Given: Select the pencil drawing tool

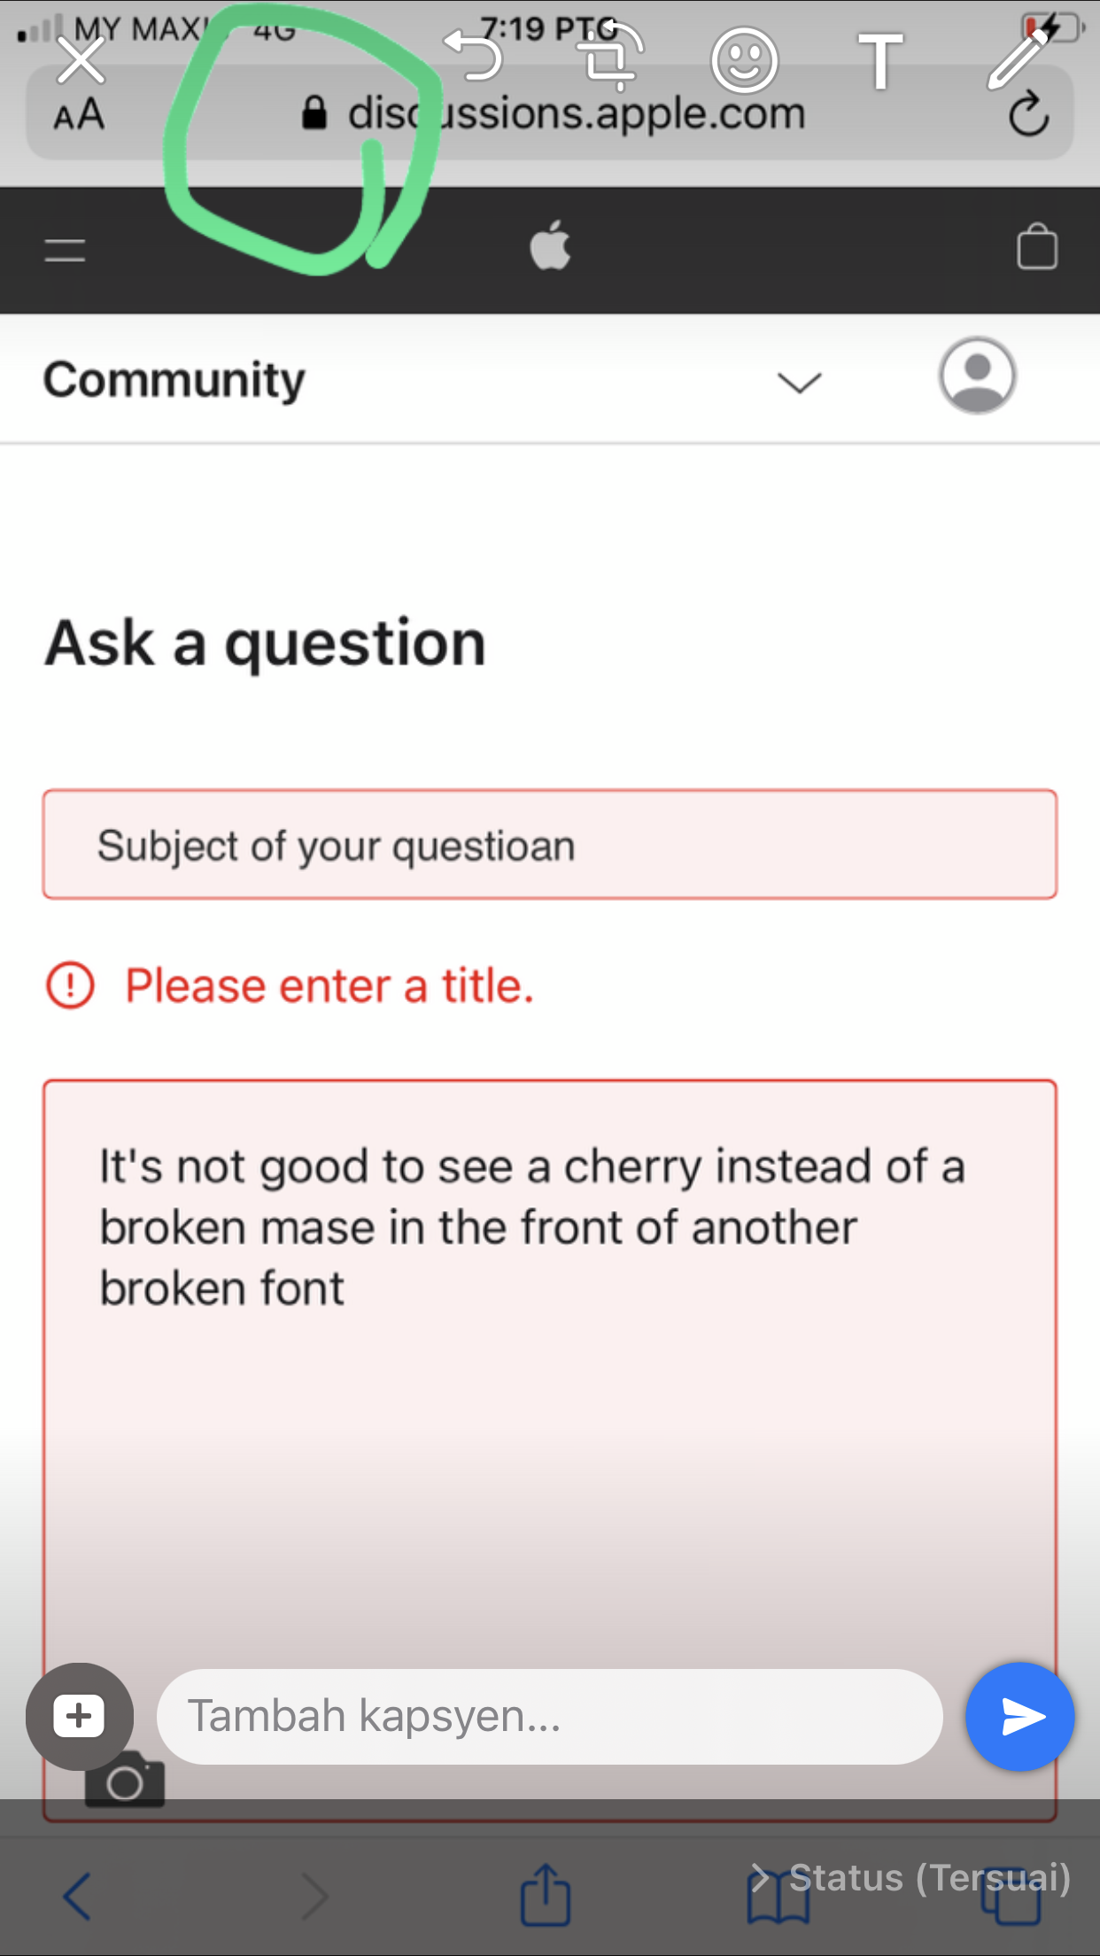Looking at the screenshot, I should (1018, 58).
